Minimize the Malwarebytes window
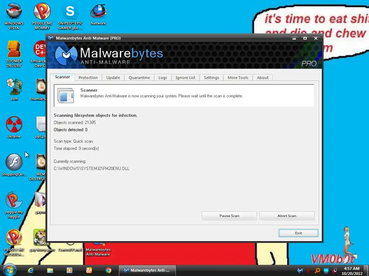The width and height of the screenshot is (369, 276). click(x=294, y=38)
